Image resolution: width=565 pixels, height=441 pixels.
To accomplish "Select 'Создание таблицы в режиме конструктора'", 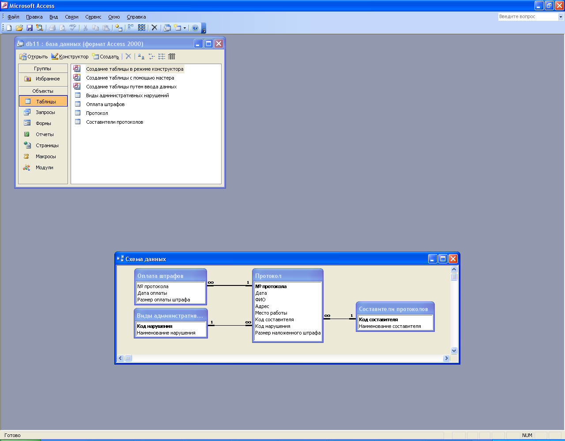I will click(135, 69).
